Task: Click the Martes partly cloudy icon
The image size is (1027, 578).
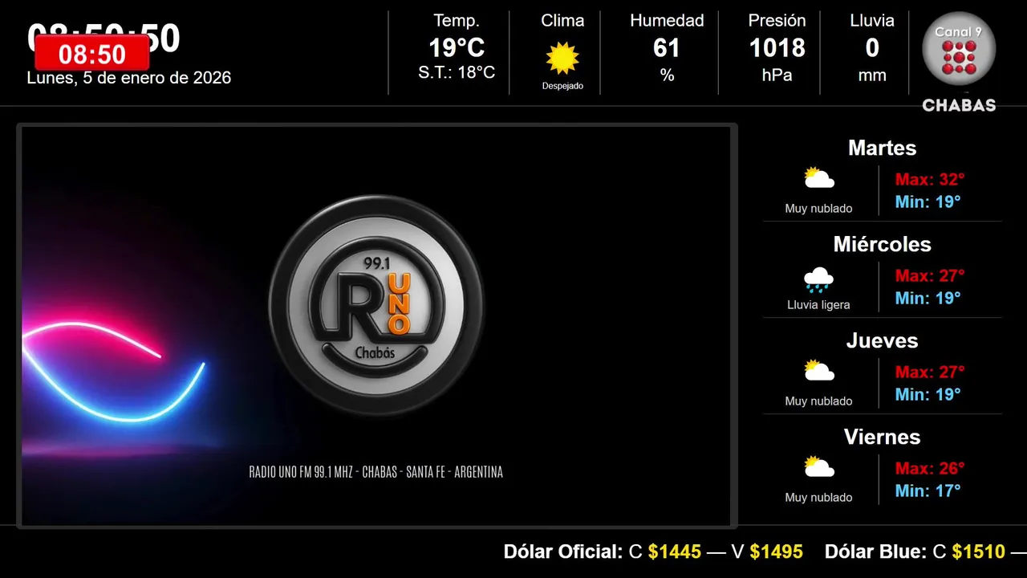Action: pyautogui.click(x=819, y=178)
